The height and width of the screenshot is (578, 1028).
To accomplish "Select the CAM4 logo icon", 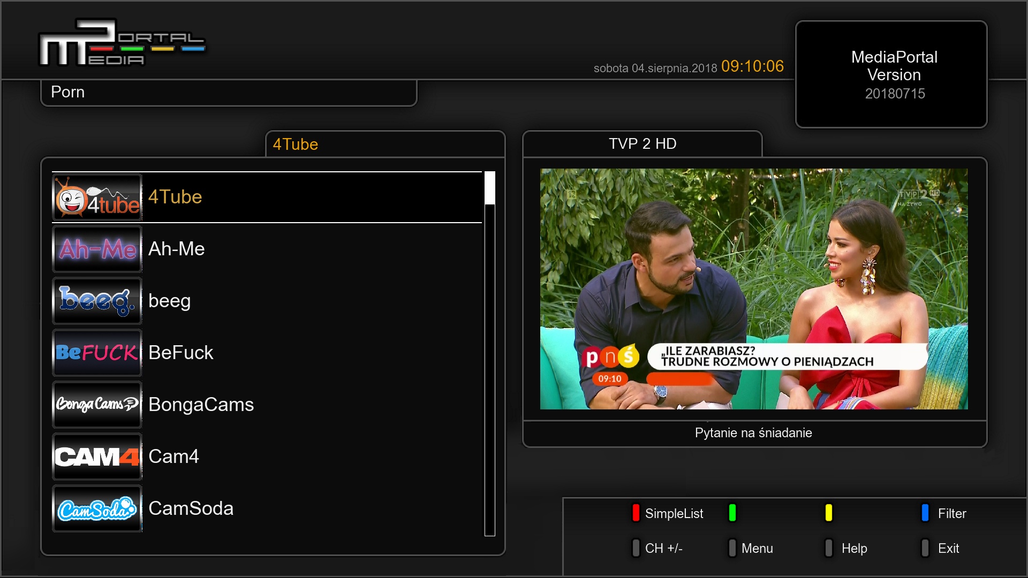I will click(x=97, y=457).
